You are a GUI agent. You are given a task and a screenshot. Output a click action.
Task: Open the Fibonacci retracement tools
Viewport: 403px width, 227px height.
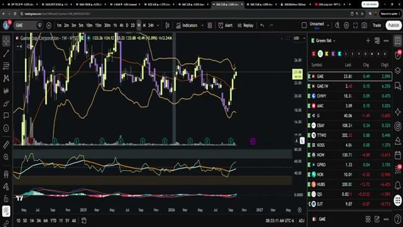click(x=6, y=66)
